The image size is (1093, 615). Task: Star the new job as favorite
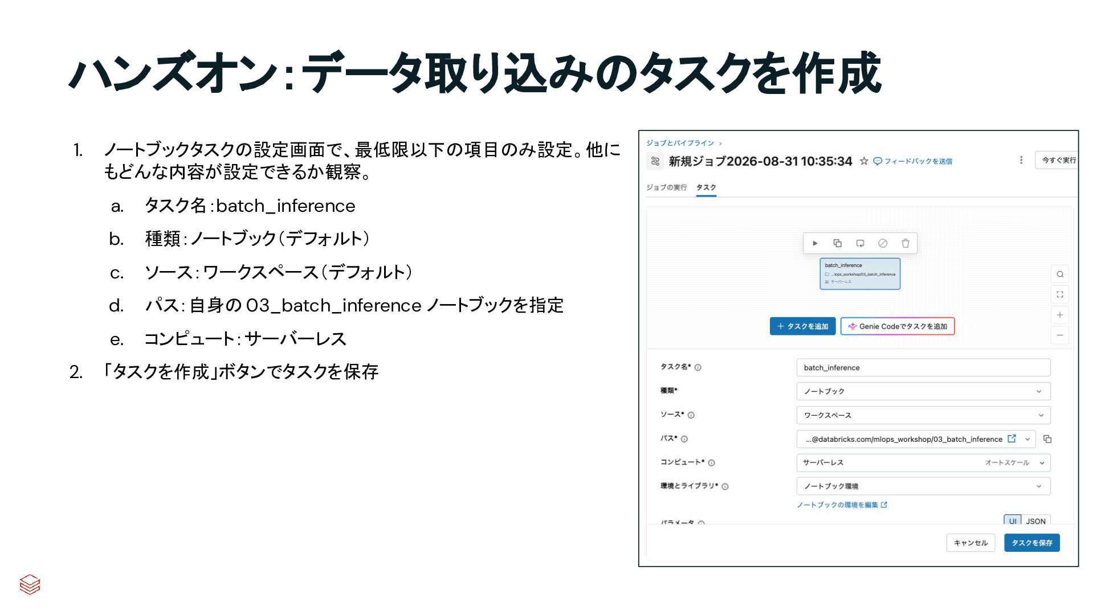point(864,161)
